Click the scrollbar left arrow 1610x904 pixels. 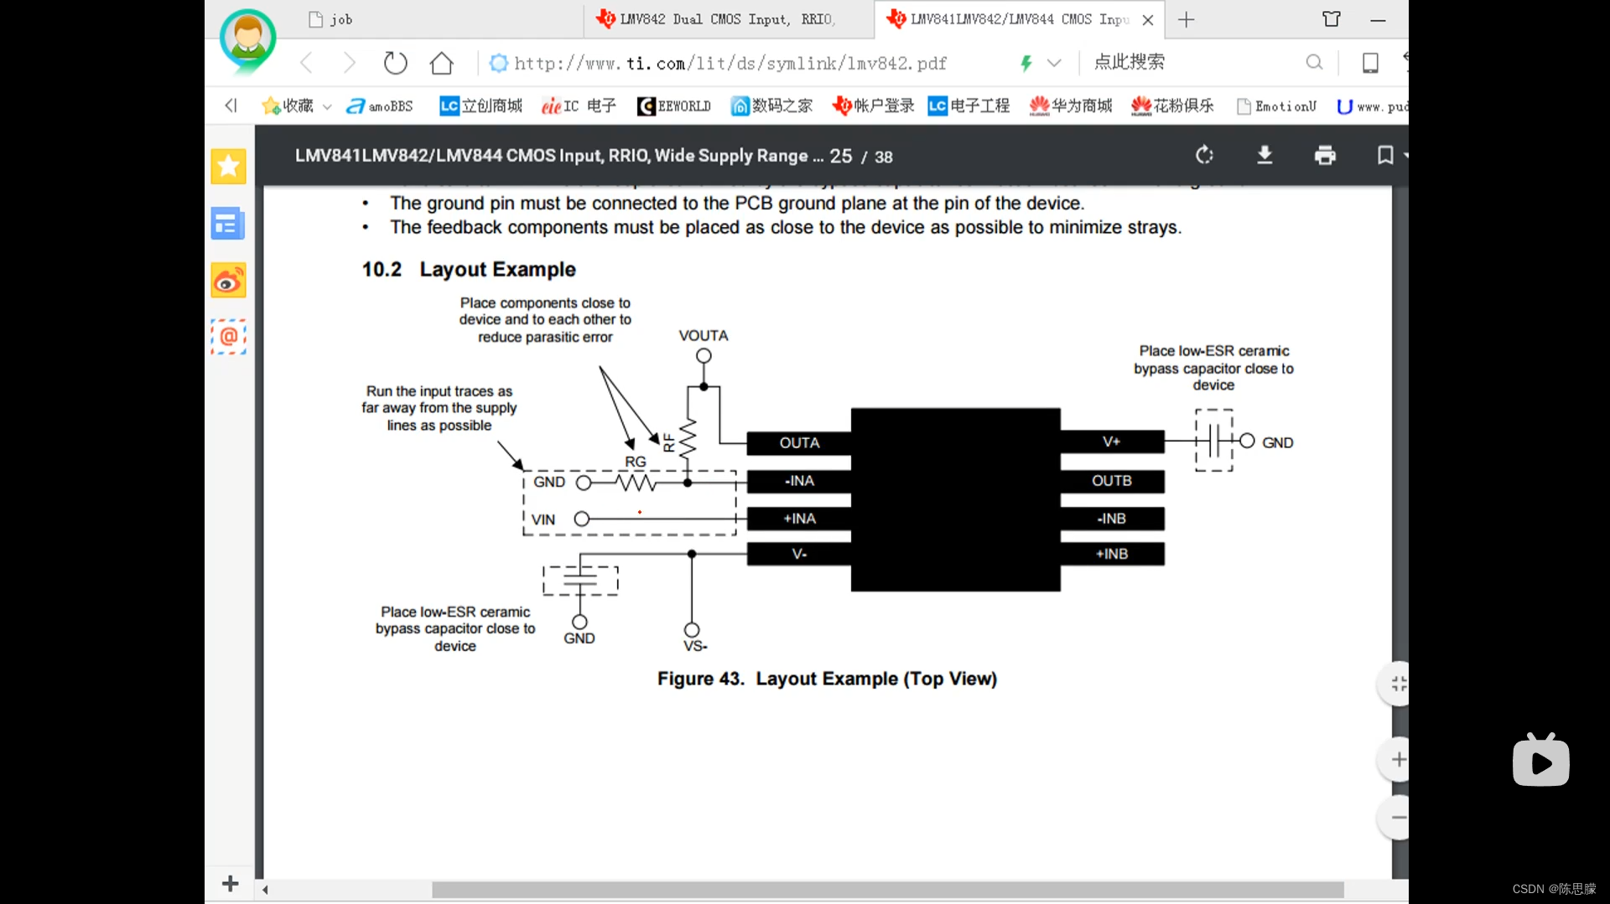(265, 890)
